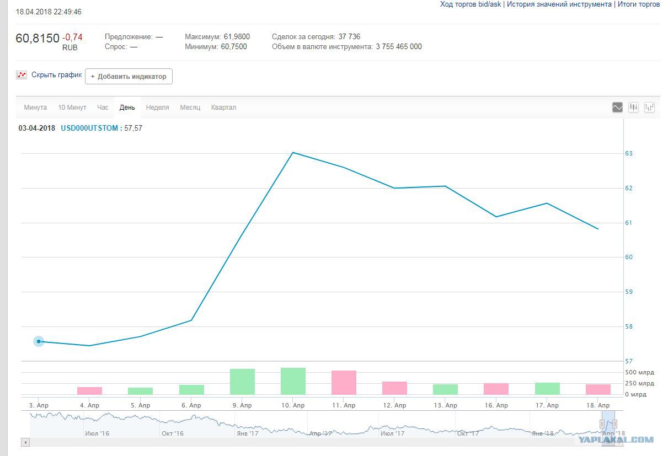Click the 4. Апр pink volume bar

(x=89, y=391)
